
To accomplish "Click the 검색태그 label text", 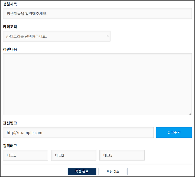I will coord(10,146).
